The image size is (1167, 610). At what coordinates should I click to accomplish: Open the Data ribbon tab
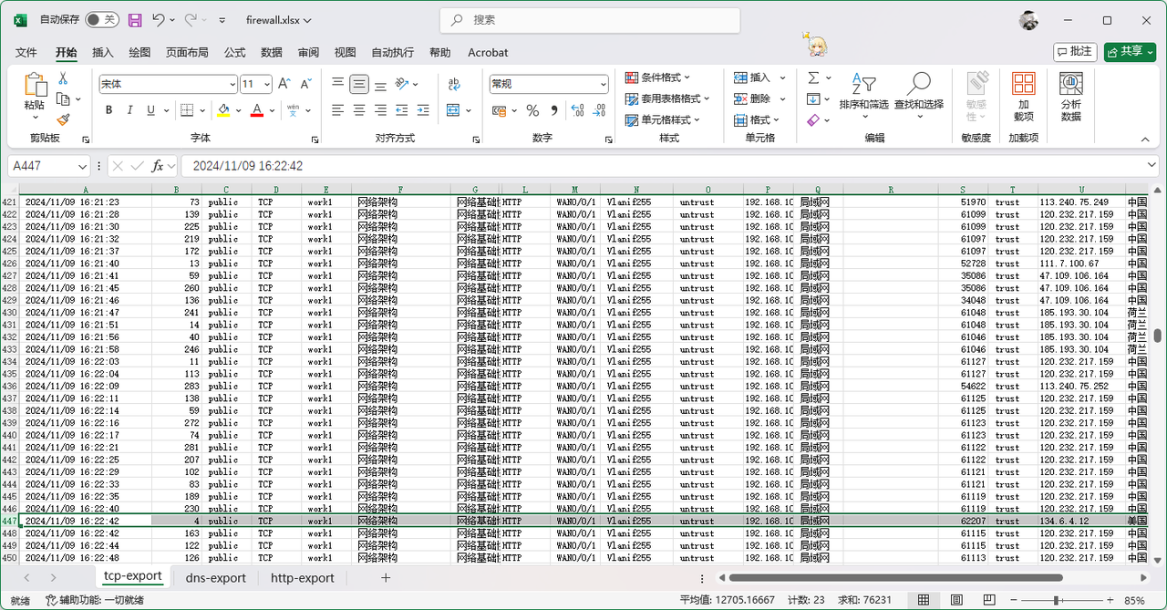(x=272, y=53)
